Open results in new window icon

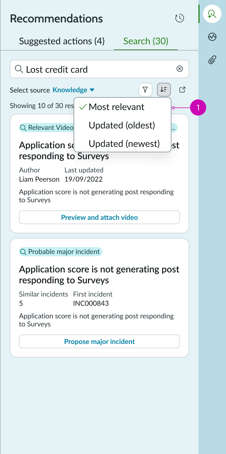click(182, 90)
